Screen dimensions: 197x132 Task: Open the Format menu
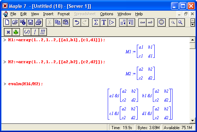tap(64, 14)
